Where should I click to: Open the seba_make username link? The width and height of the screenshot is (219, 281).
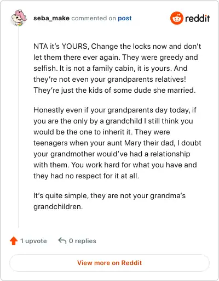[51, 18]
